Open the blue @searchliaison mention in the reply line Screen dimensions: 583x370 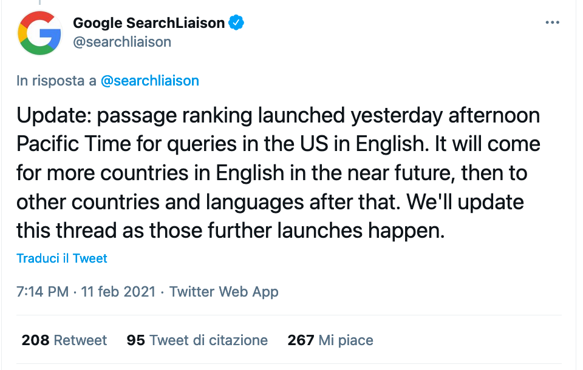pyautogui.click(x=150, y=81)
